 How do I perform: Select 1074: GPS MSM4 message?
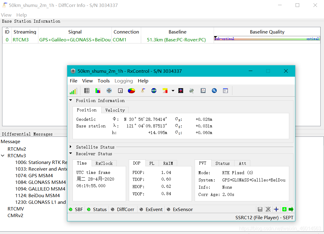pyautogui.click(x=34, y=176)
